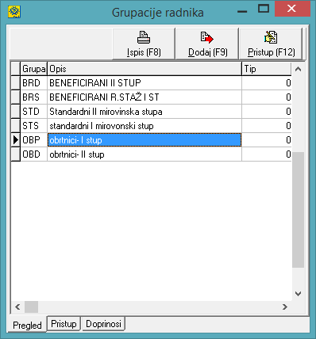316x339 pixels.
Task: Switch to the Pregled tab
Action: click(x=28, y=325)
